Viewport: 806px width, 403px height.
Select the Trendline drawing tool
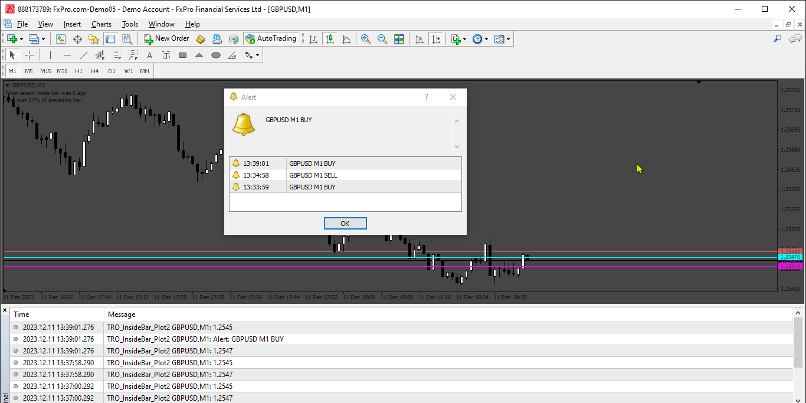[x=84, y=55]
